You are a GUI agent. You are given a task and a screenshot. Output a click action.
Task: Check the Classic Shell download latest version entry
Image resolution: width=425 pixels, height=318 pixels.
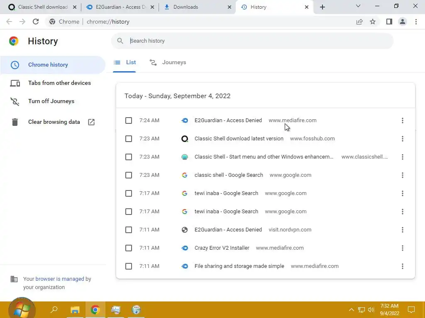[x=129, y=139]
